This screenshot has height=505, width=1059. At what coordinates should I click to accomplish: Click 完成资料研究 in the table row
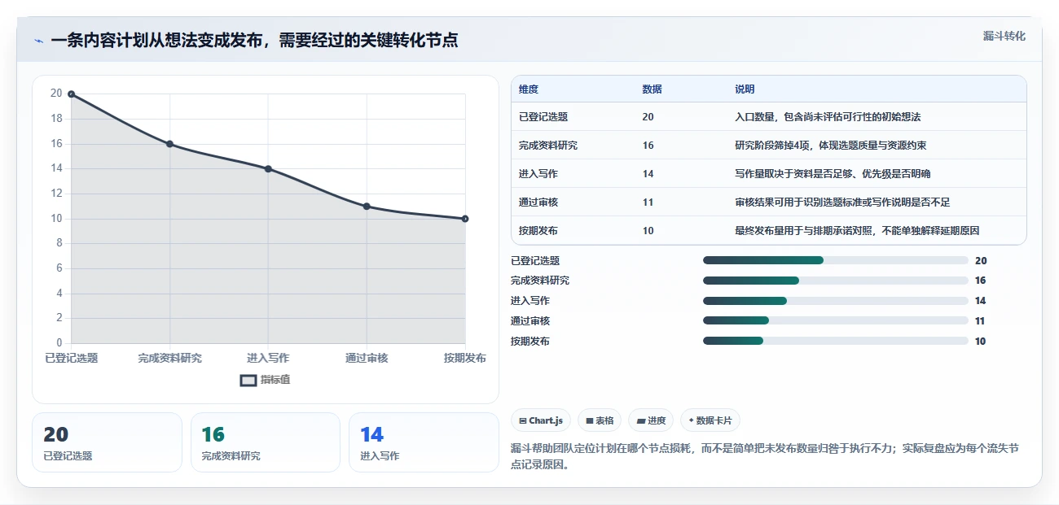[x=548, y=146]
